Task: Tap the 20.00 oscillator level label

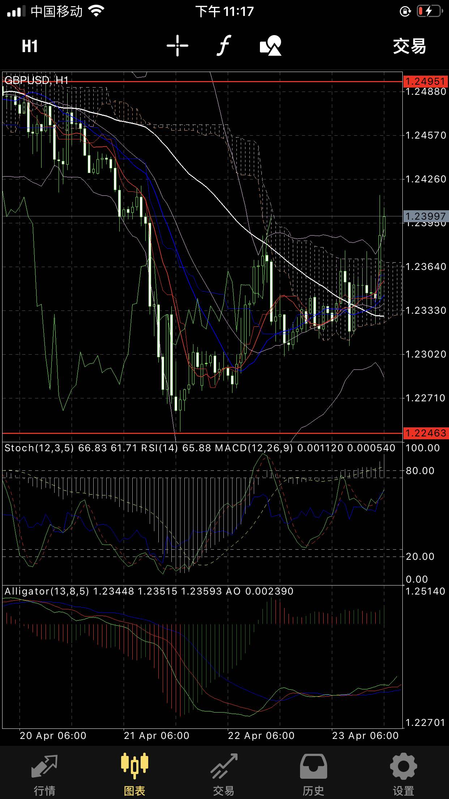Action: point(420,557)
